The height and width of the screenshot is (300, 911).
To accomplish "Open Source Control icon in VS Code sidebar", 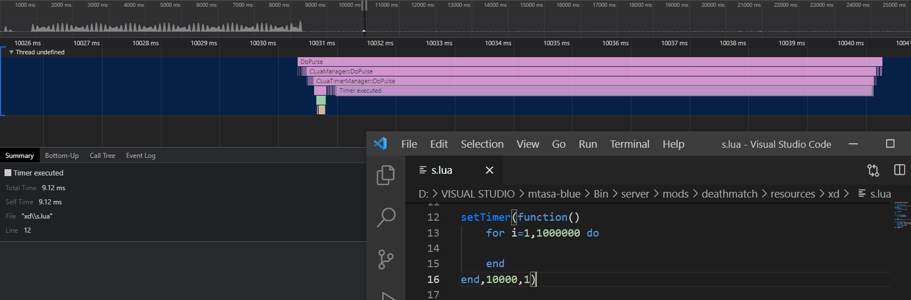I will click(x=386, y=259).
